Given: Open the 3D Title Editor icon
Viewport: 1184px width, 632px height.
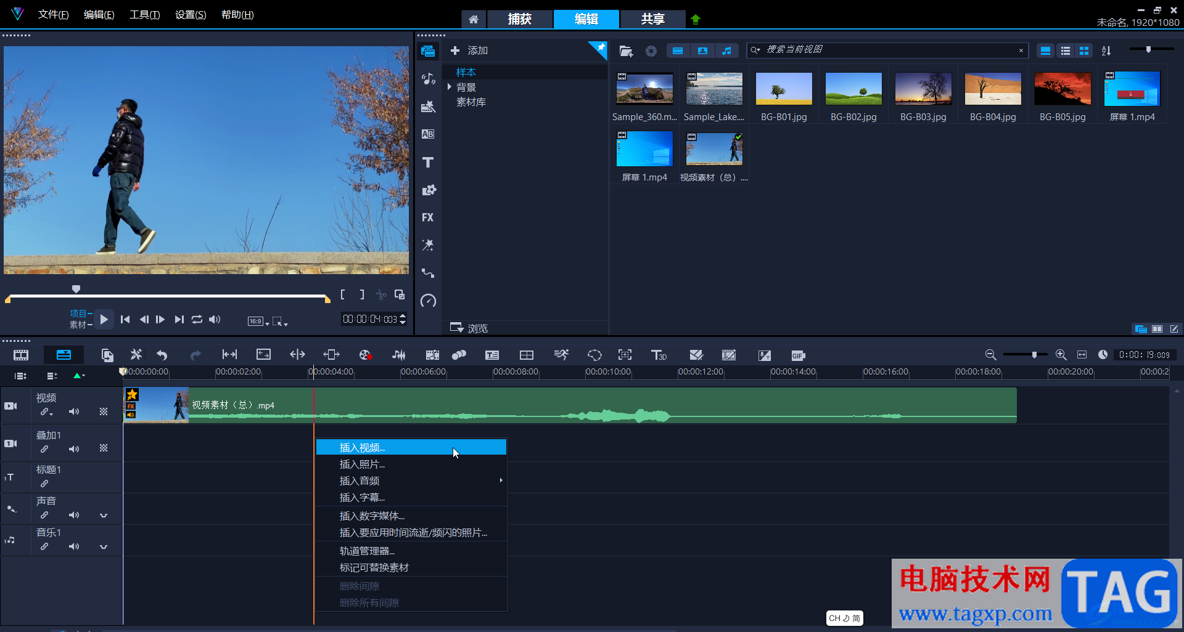Looking at the screenshot, I should pyautogui.click(x=659, y=355).
